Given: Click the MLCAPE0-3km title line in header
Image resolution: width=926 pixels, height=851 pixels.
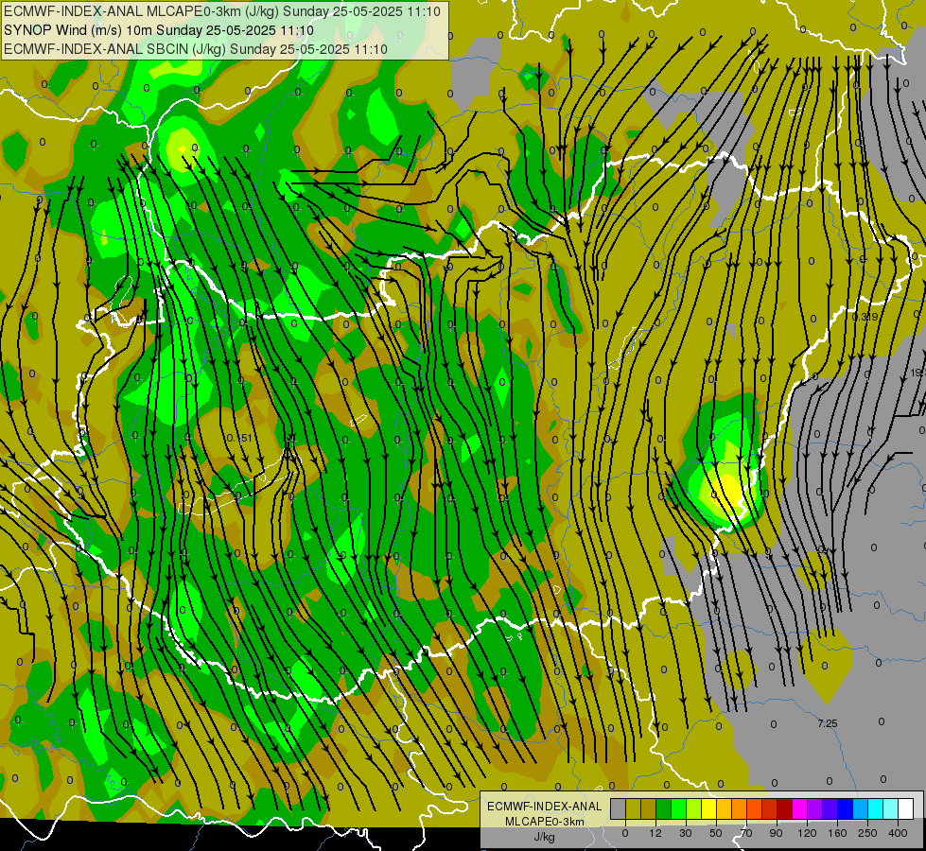Looking at the screenshot, I should point(222,11).
